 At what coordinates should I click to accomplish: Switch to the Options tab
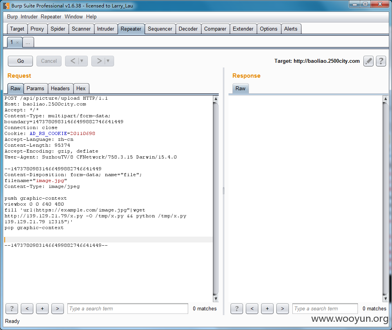coord(269,29)
